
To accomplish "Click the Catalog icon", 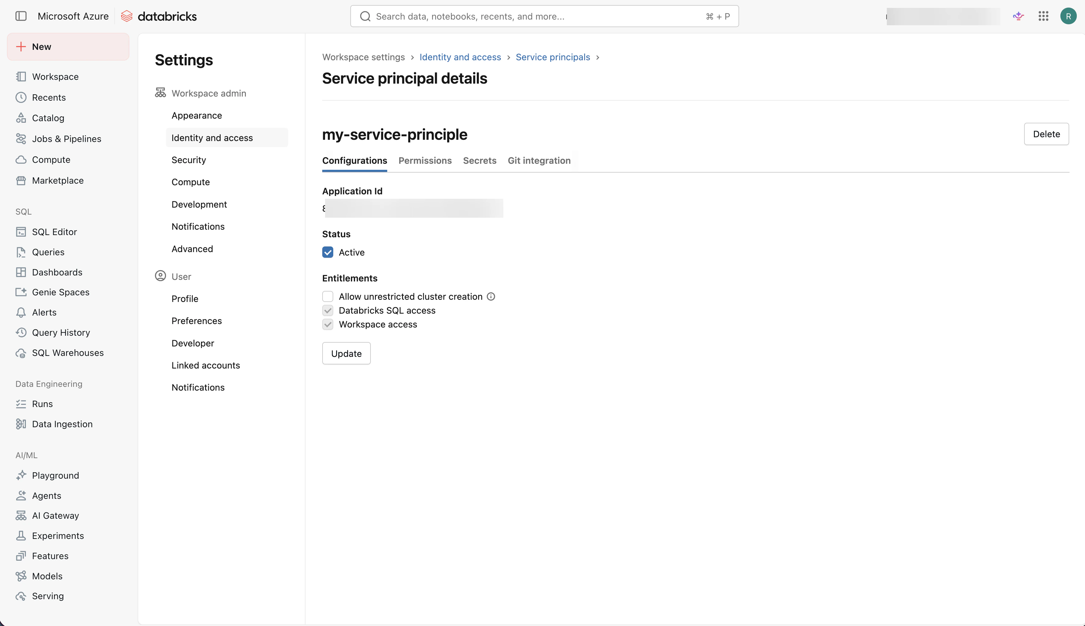I will click(21, 118).
